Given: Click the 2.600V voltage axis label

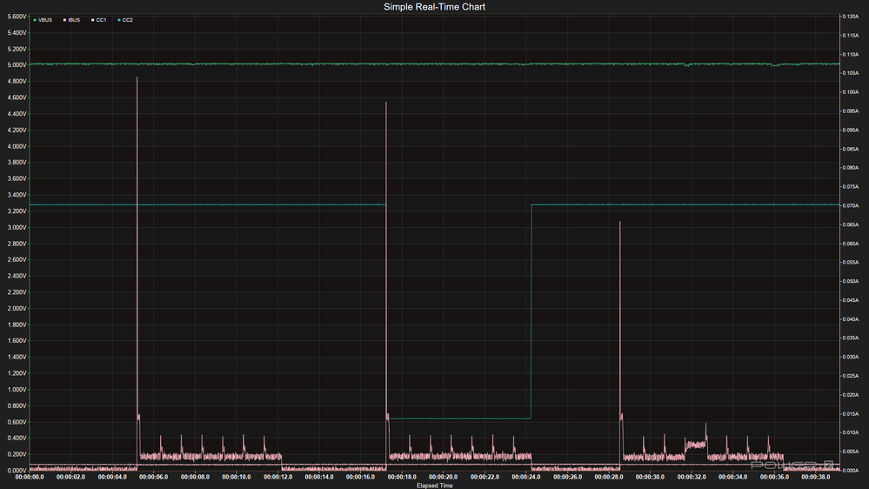Looking at the screenshot, I should 17,259.
